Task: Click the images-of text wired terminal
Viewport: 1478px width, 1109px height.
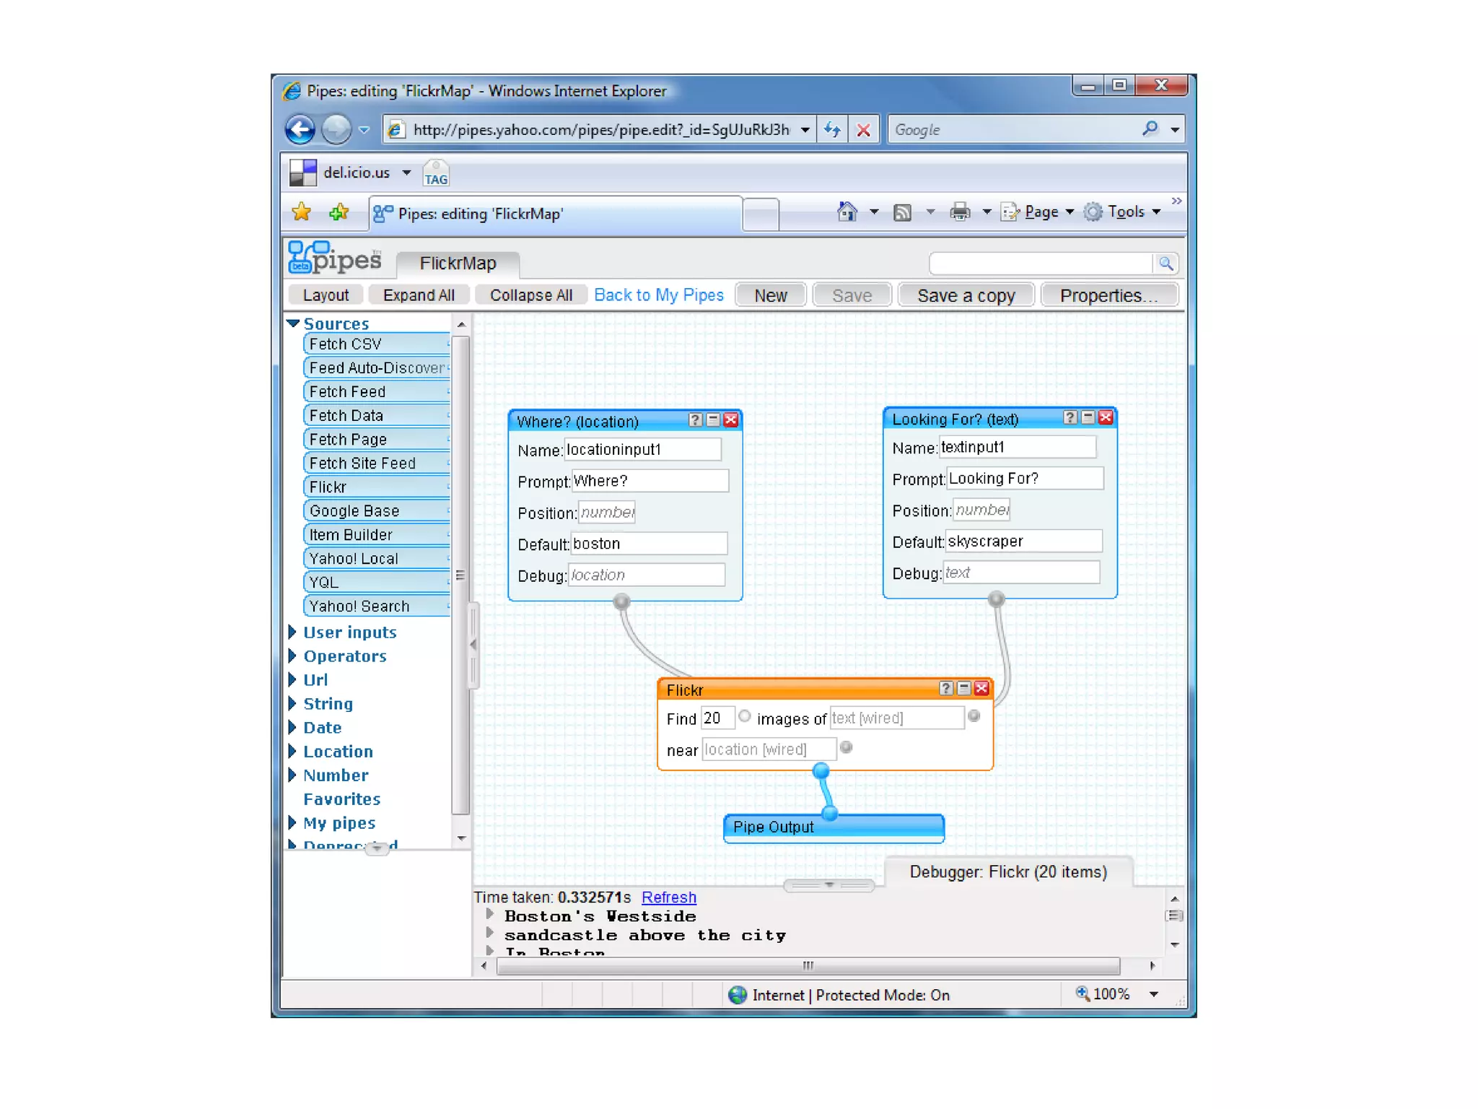Action: click(974, 716)
